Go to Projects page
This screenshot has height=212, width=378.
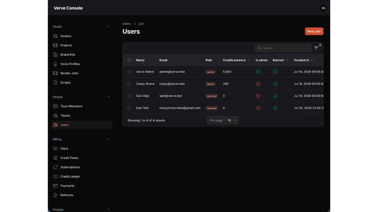click(x=82, y=45)
